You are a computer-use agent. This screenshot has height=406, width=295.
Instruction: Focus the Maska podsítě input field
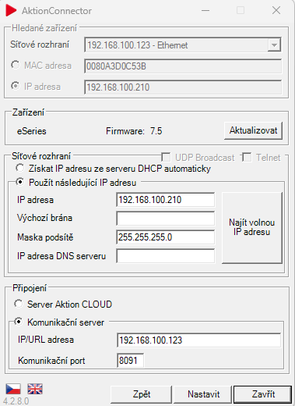166,237
